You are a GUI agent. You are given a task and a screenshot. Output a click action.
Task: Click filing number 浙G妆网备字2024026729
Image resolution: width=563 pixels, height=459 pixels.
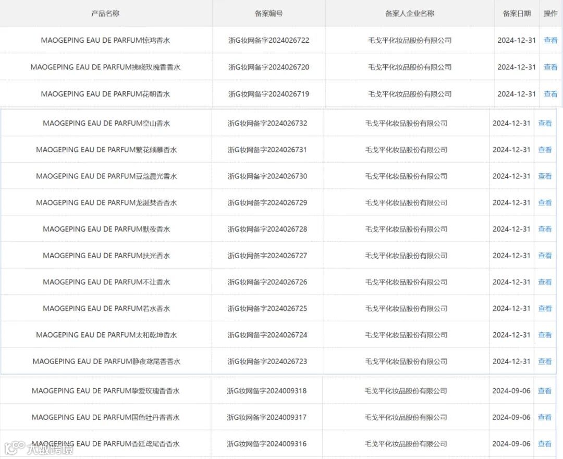click(267, 202)
